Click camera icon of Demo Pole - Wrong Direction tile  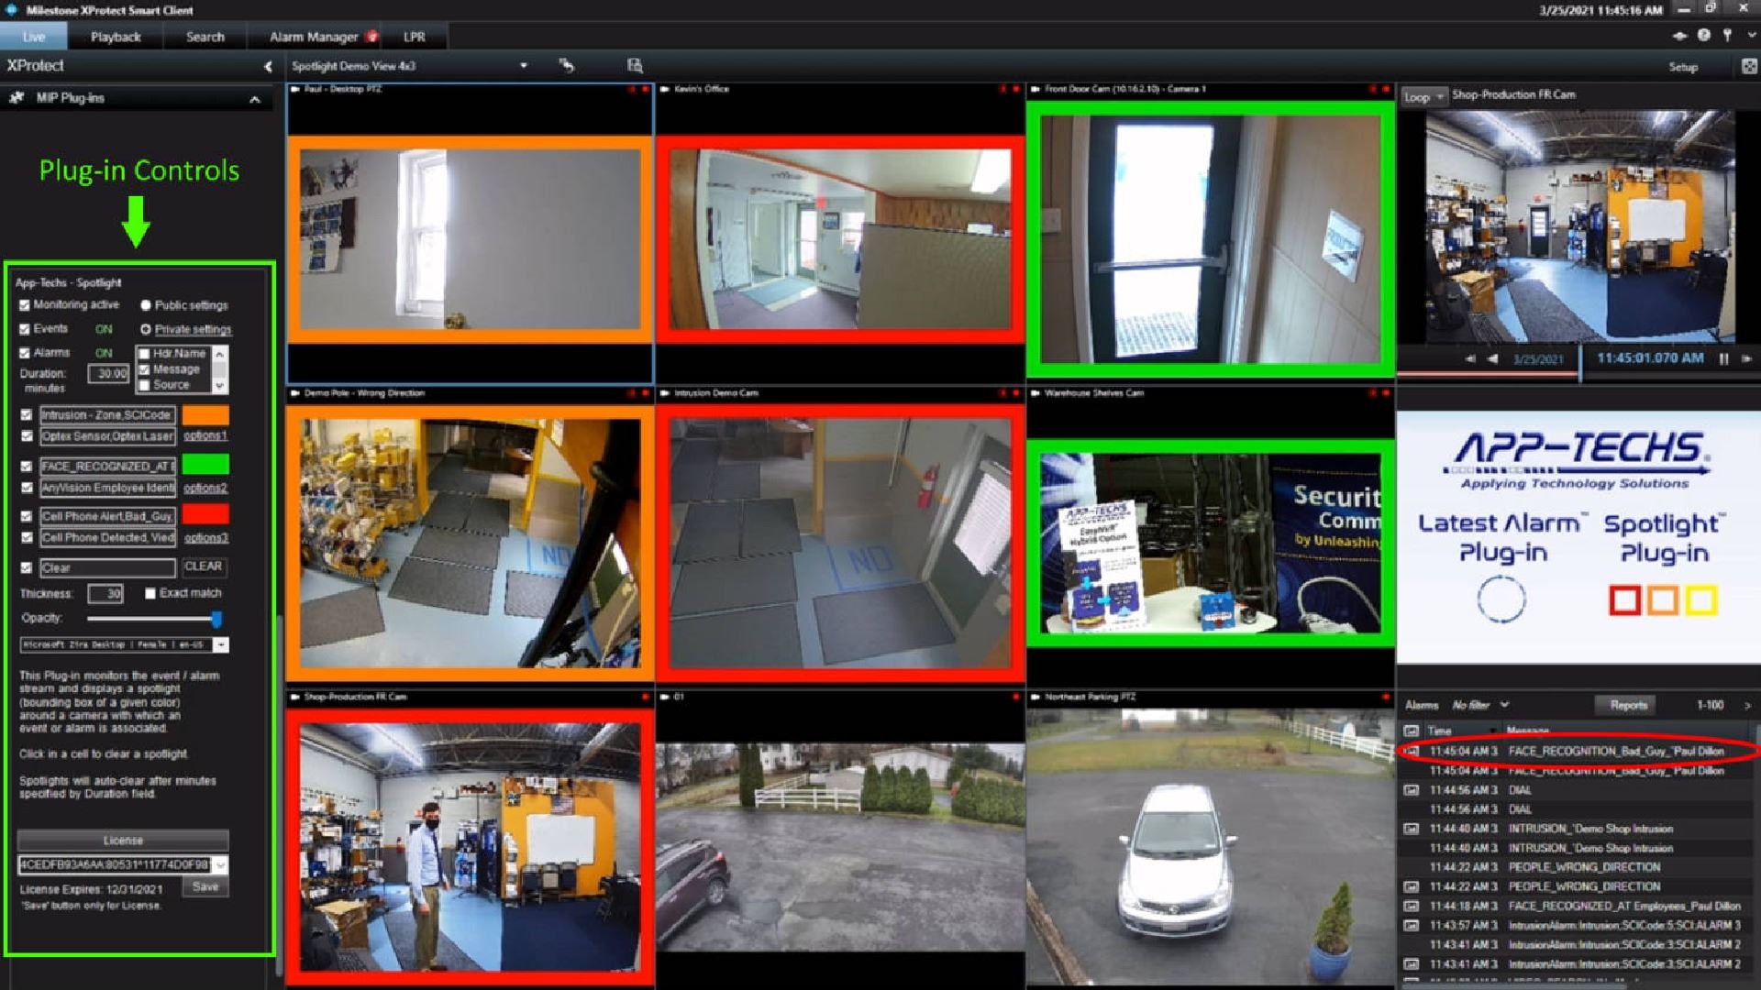point(295,392)
